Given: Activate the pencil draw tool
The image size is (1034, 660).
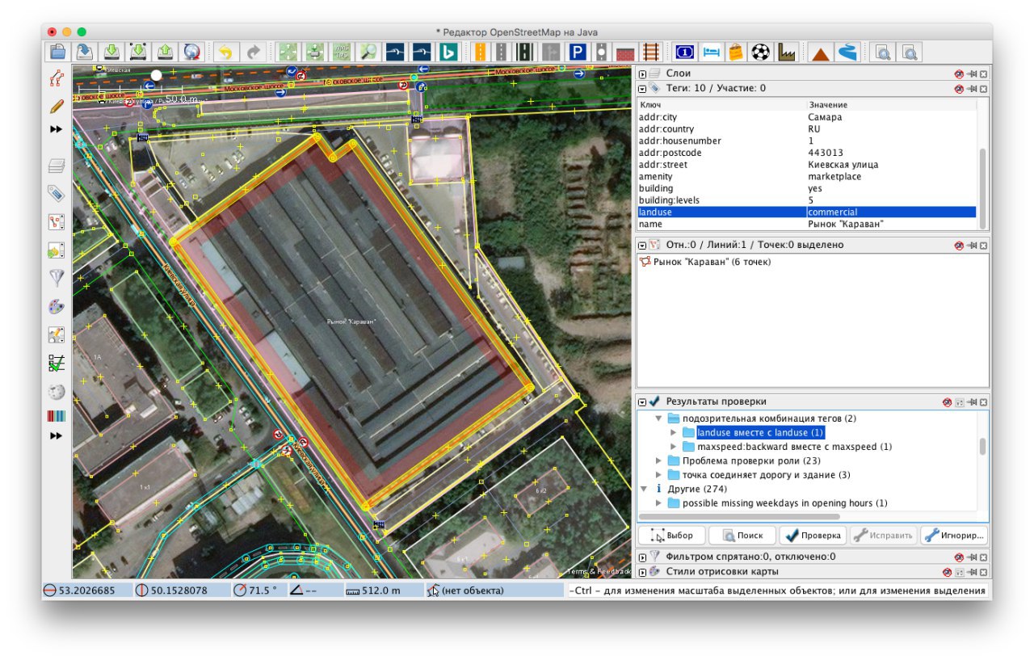Looking at the screenshot, I should (57, 106).
